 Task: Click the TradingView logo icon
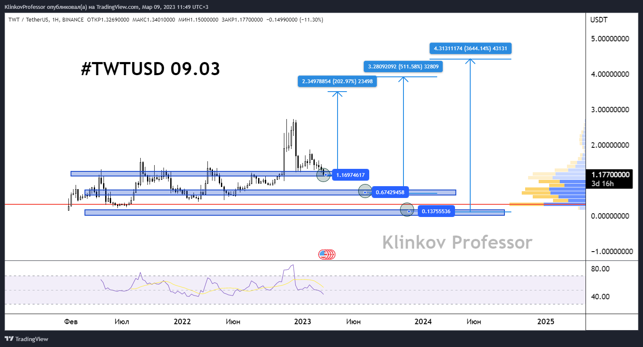point(9,339)
